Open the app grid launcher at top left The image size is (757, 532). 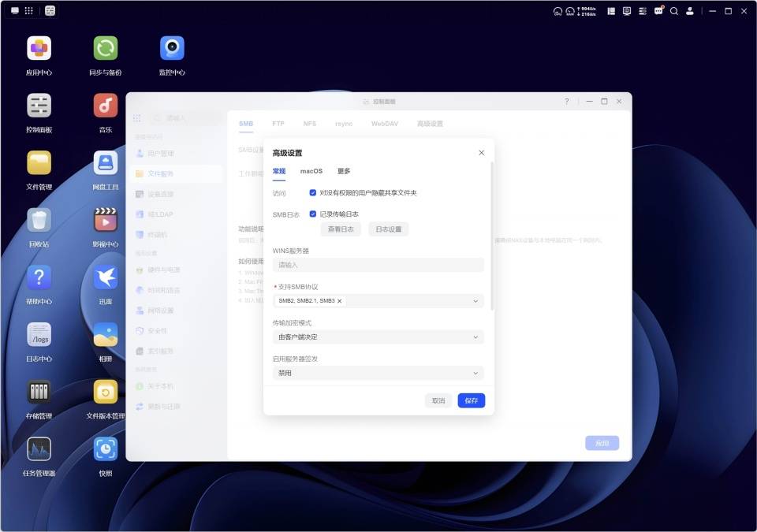(x=29, y=10)
